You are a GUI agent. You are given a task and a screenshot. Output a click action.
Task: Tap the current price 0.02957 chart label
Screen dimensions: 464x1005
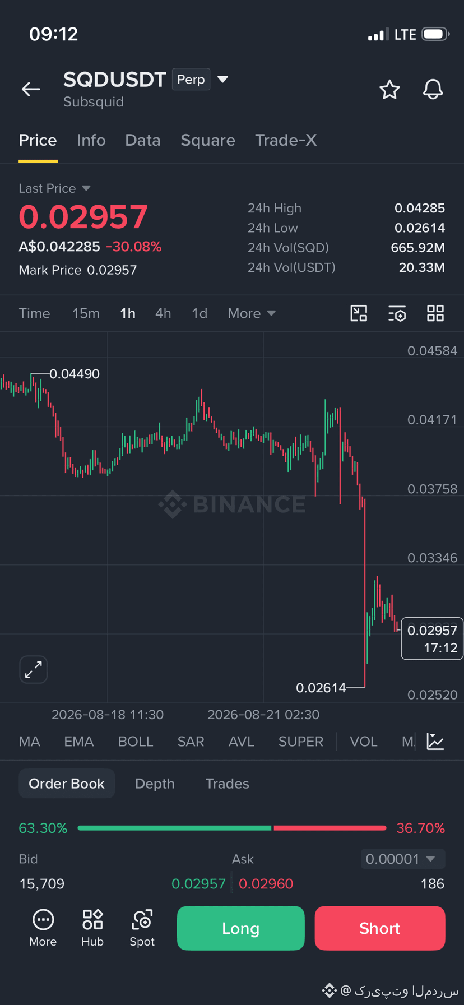(x=432, y=638)
